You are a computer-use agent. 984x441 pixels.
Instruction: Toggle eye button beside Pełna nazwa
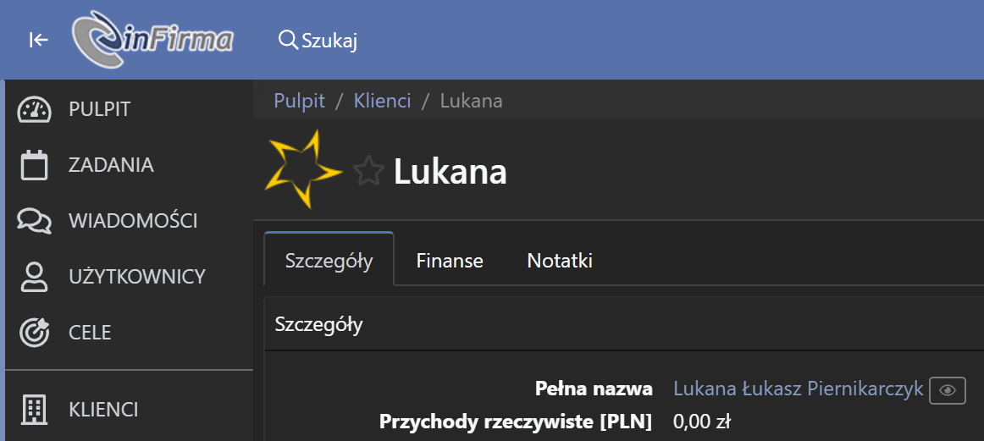coord(947,390)
